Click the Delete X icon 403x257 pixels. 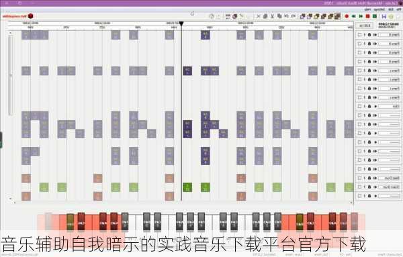[259, 16]
